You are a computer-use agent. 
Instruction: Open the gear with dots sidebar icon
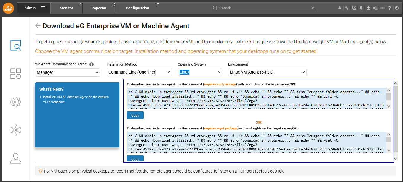click(x=16, y=102)
